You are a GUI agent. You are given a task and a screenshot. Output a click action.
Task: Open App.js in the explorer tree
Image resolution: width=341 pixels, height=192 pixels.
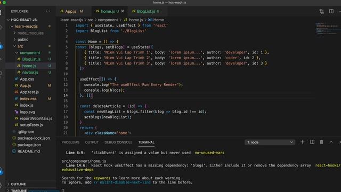point(26,85)
